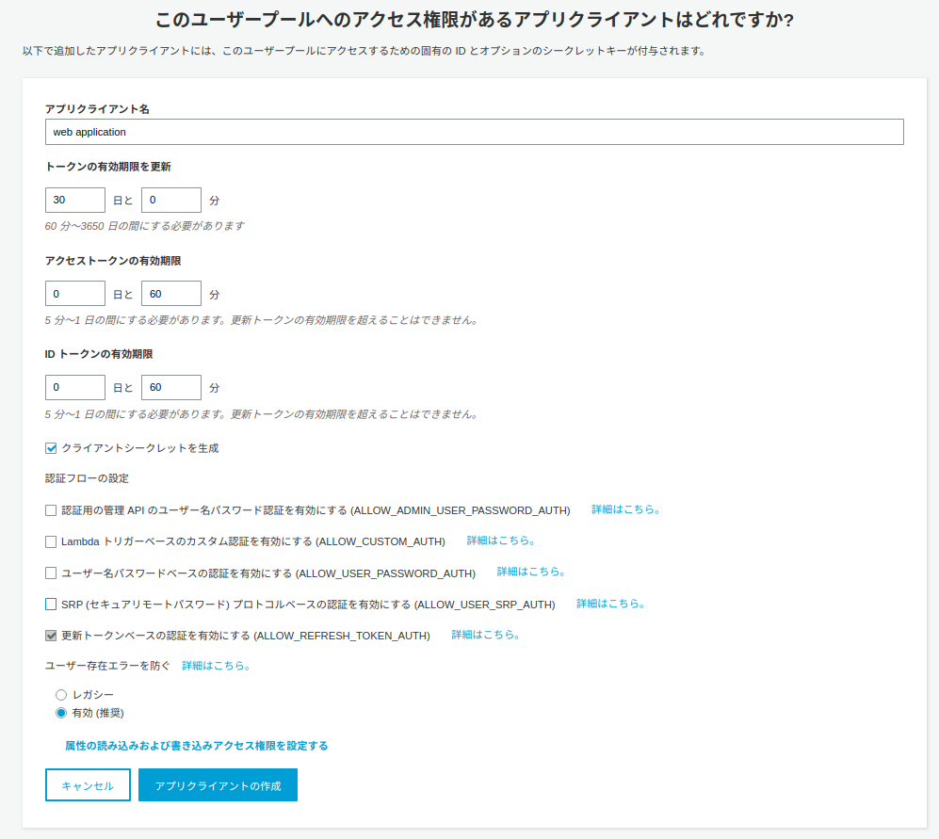Select the ID token days field showing 0
This screenshot has height=839, width=939.
coord(74,387)
